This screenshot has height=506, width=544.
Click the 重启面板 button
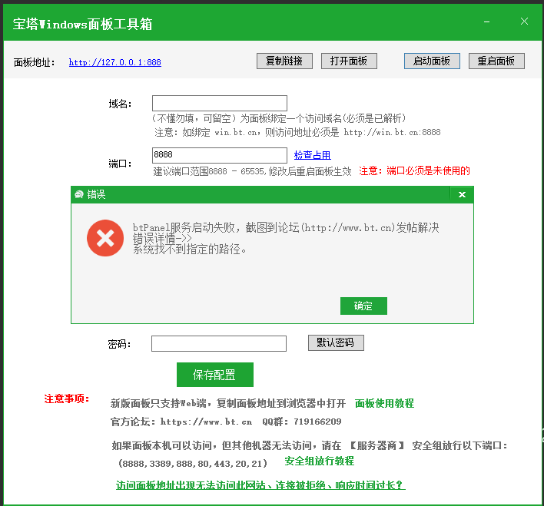point(496,61)
